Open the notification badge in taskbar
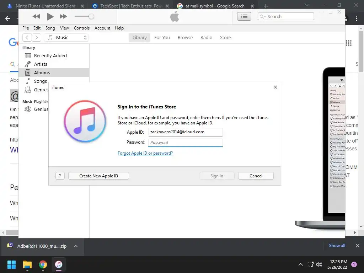 click(354, 264)
